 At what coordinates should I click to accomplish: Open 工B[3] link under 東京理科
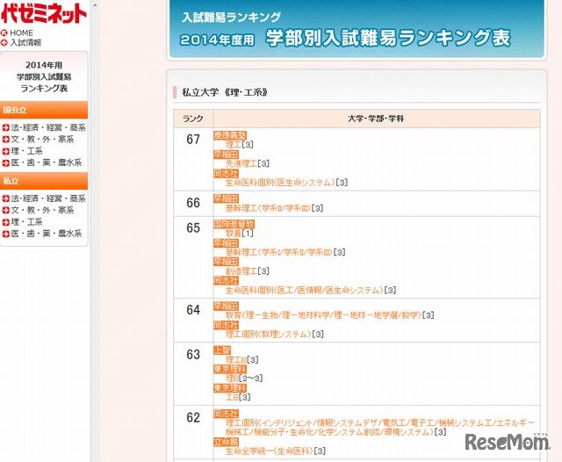point(238,397)
